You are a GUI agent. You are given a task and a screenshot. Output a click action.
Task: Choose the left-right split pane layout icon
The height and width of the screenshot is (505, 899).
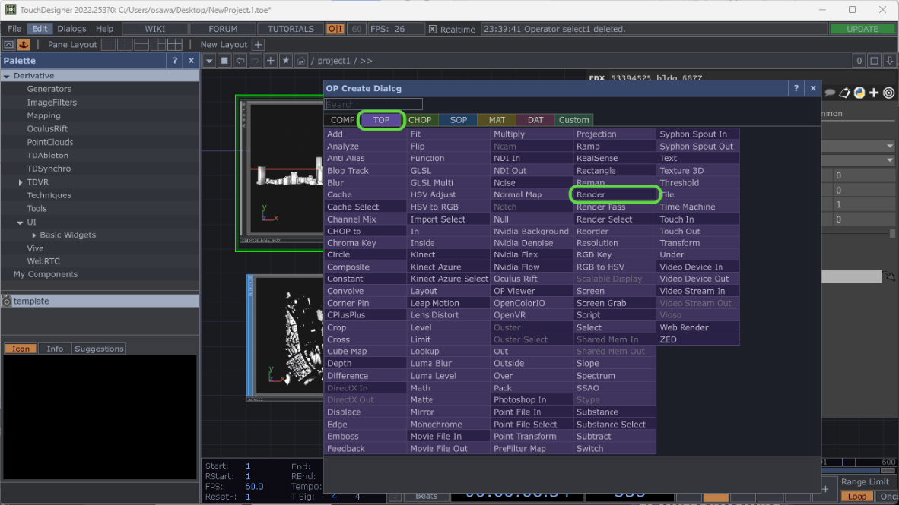(x=125, y=44)
